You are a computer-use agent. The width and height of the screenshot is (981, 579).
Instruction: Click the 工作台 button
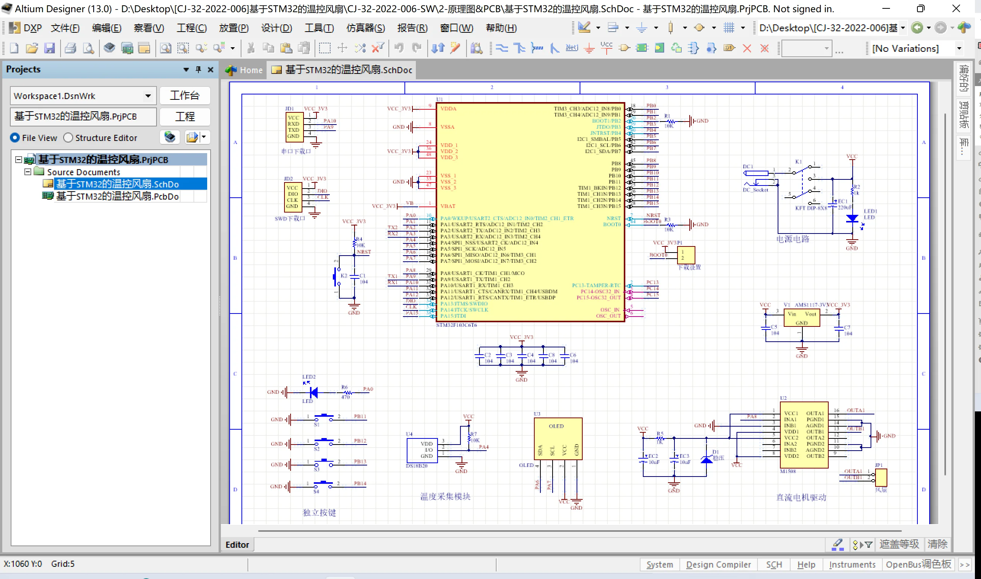coord(184,96)
